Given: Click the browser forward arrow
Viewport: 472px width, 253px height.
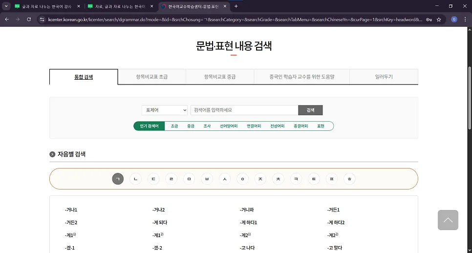Looking at the screenshot, I should coord(18,19).
